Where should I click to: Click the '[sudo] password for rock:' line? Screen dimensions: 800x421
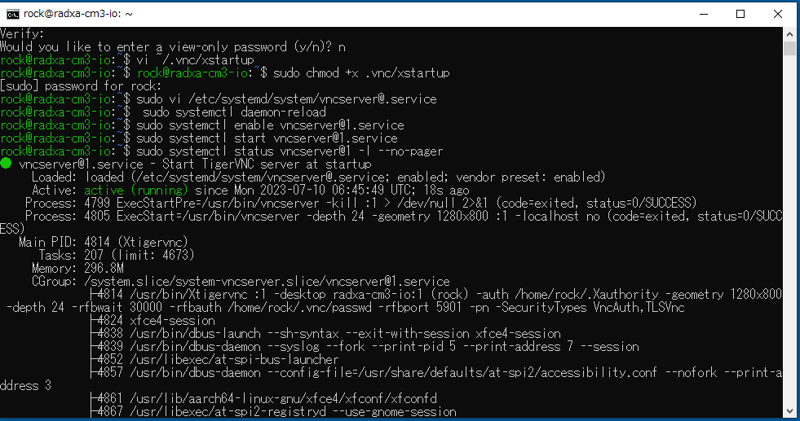[x=81, y=86]
